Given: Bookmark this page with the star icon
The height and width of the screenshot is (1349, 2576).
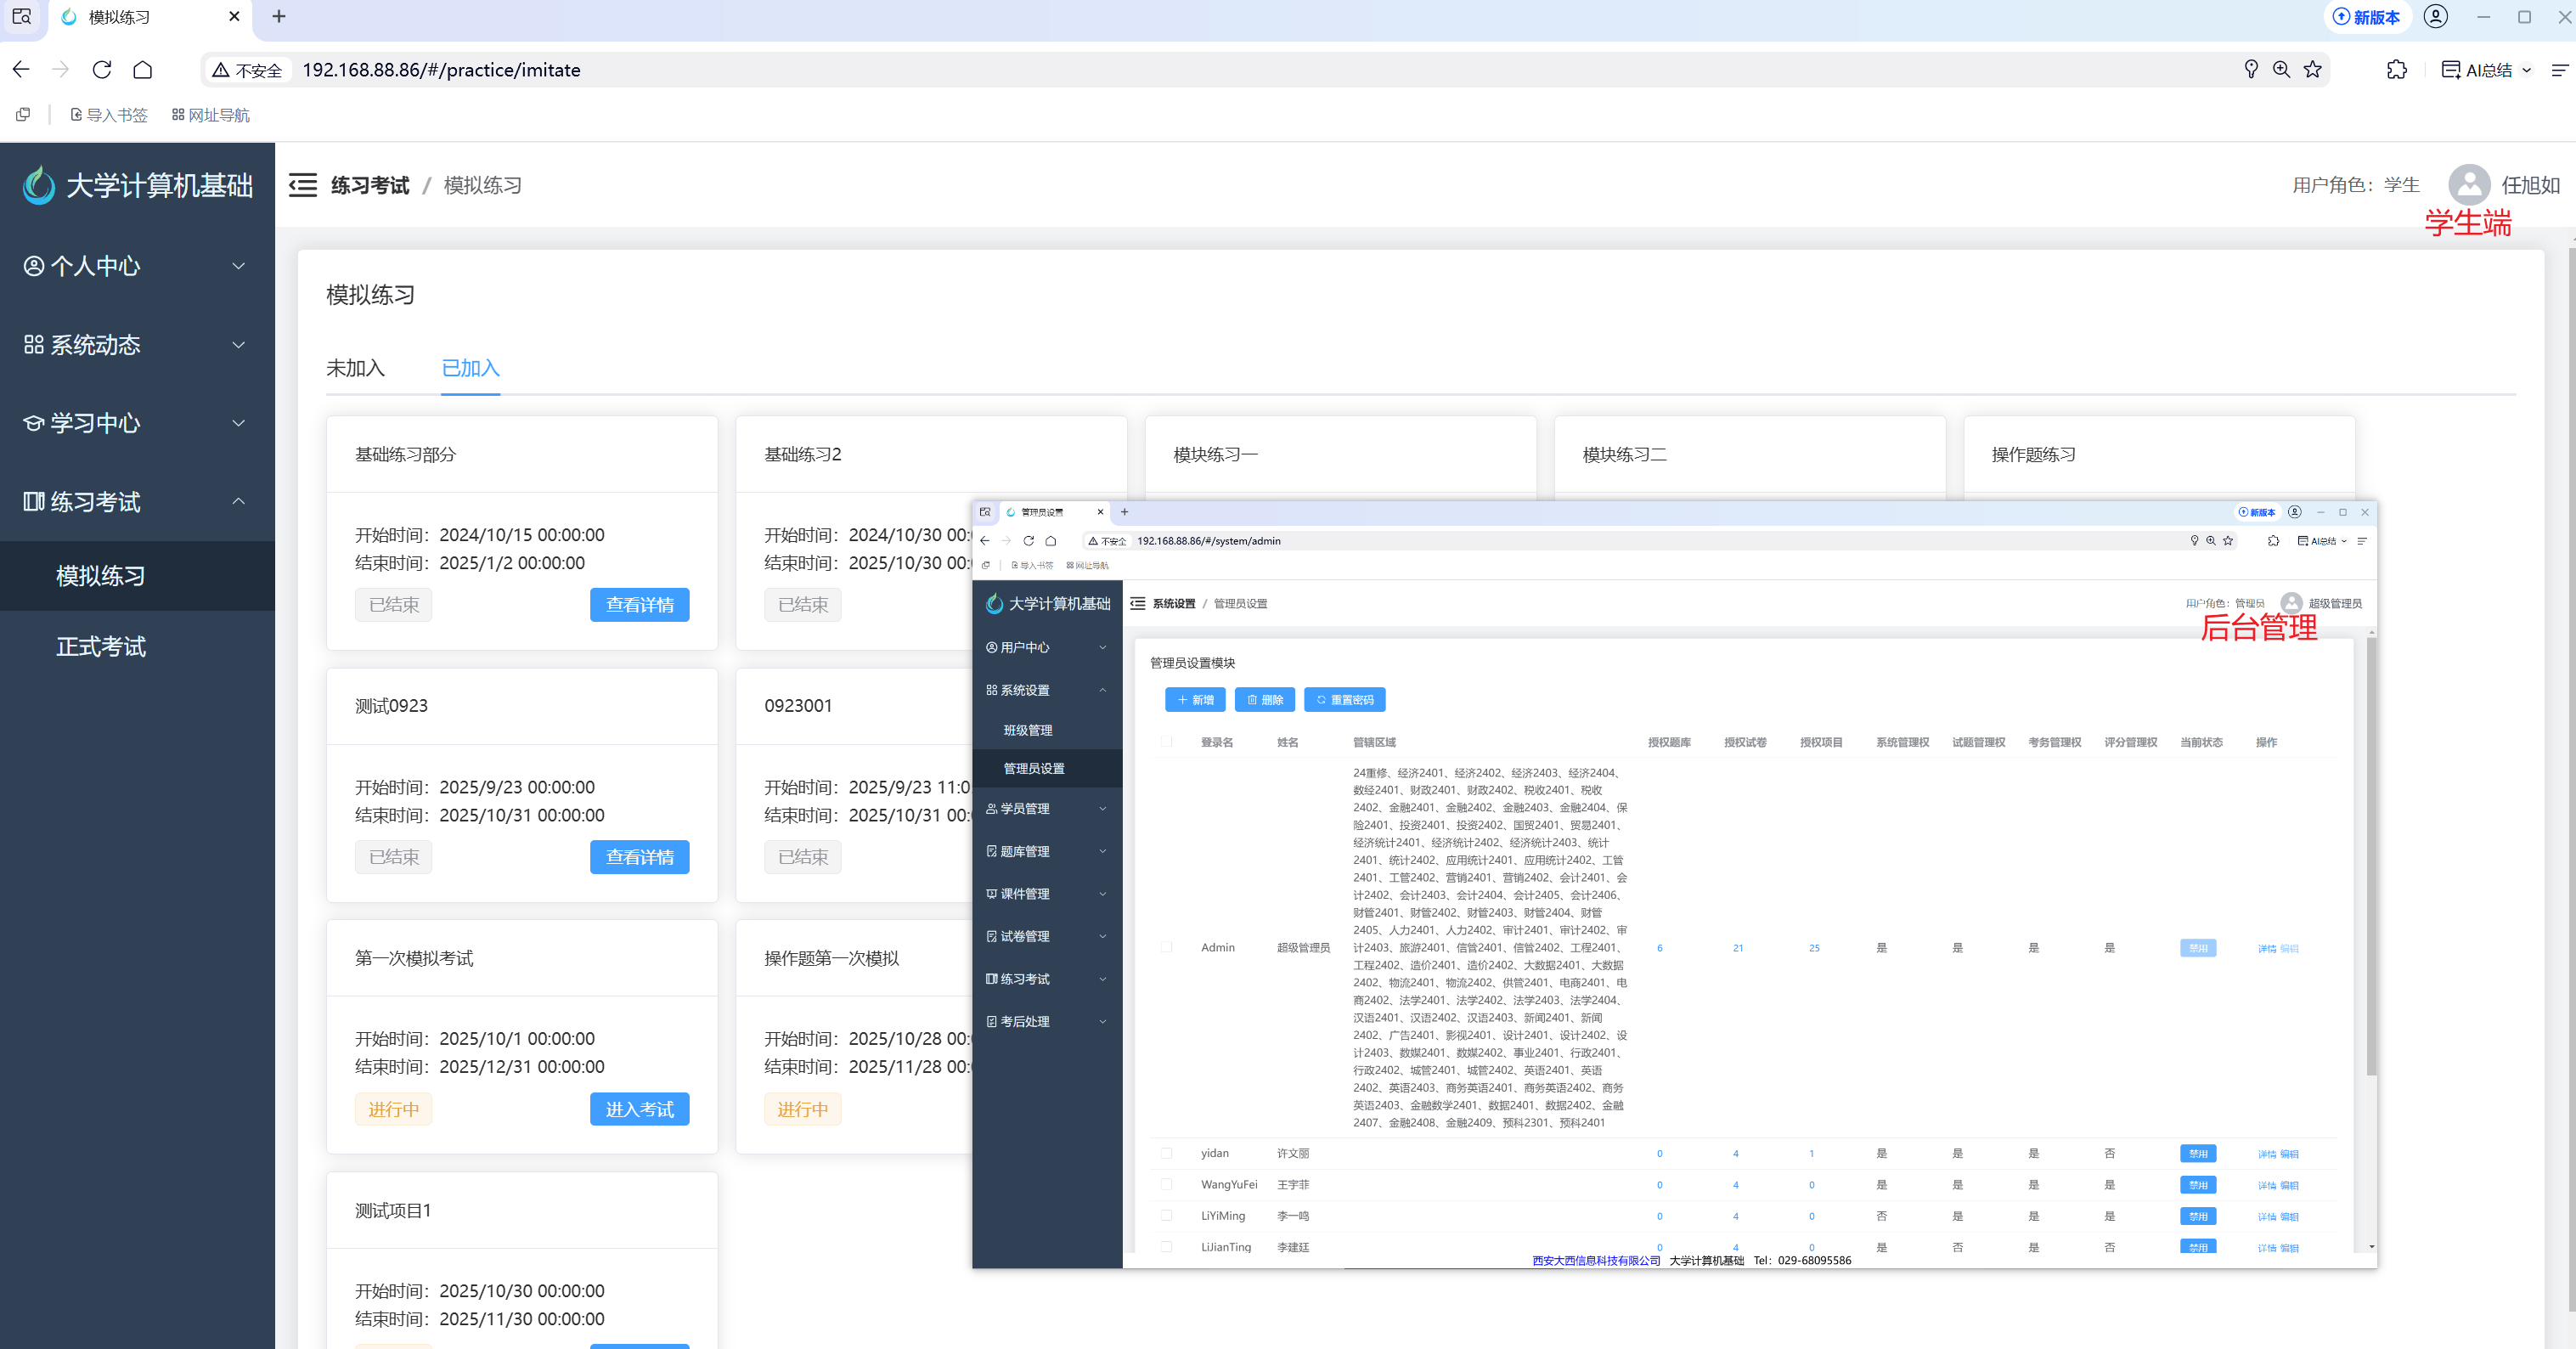Looking at the screenshot, I should [2312, 69].
